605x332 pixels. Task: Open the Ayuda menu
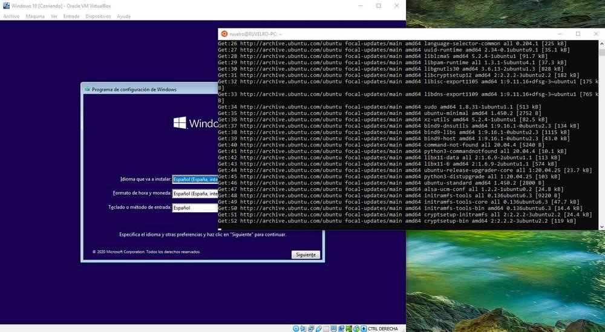(x=123, y=16)
